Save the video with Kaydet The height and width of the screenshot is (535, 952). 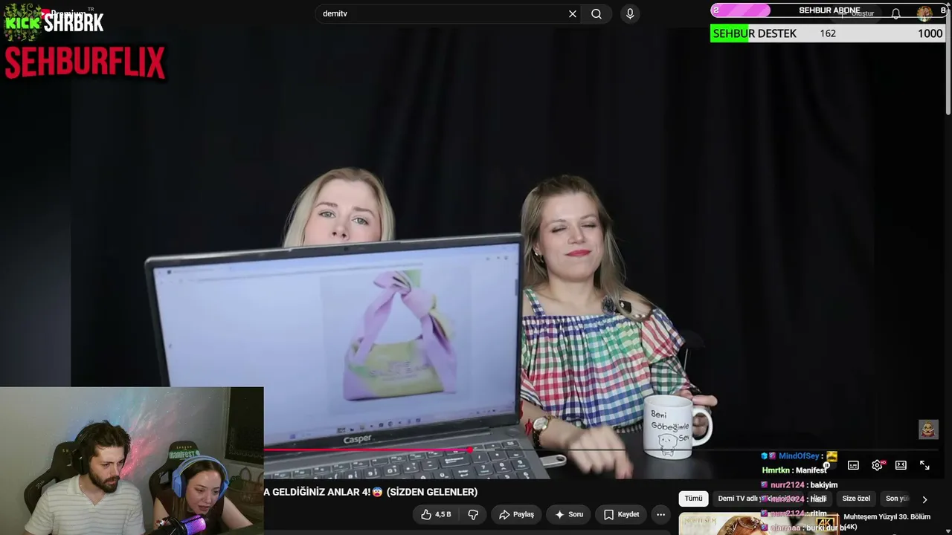click(621, 514)
